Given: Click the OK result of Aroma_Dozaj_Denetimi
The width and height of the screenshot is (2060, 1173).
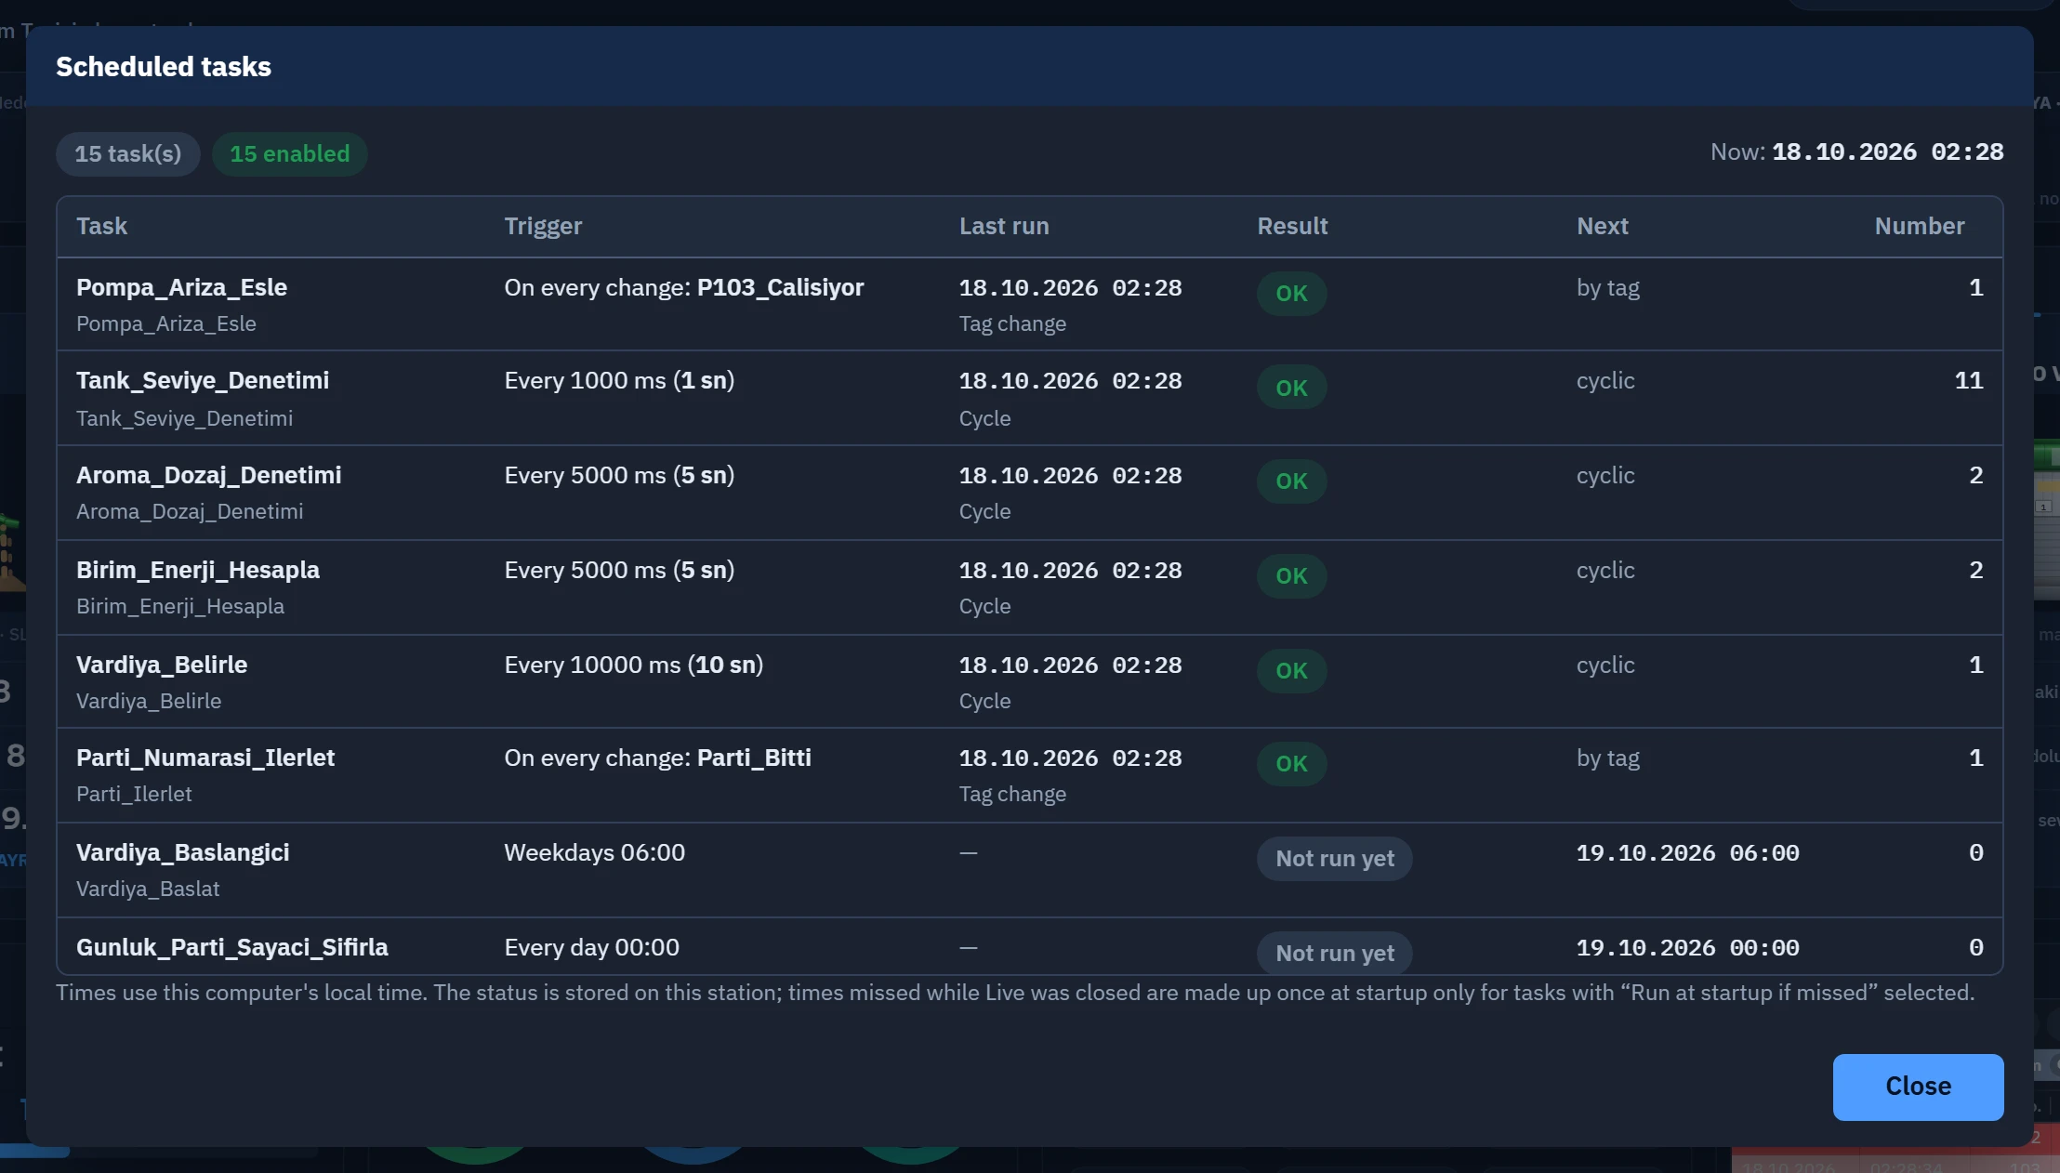Looking at the screenshot, I should pos(1291,481).
